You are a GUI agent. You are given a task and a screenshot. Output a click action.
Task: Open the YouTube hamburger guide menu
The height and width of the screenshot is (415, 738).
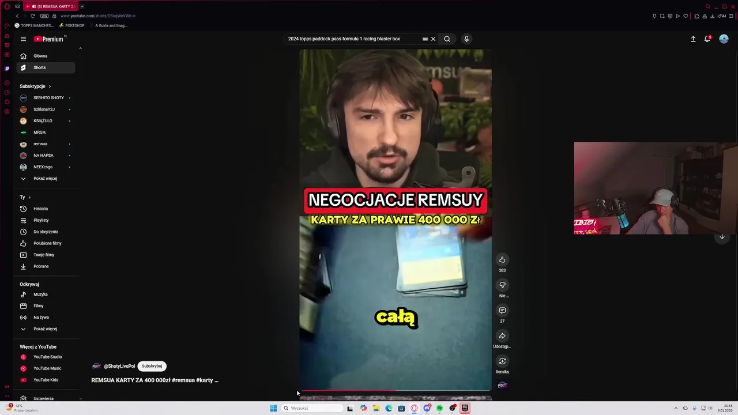click(x=23, y=39)
